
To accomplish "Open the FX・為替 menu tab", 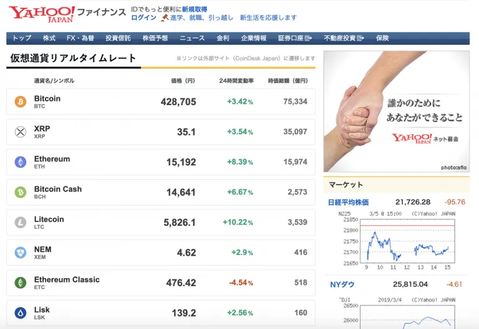I will [x=80, y=38].
